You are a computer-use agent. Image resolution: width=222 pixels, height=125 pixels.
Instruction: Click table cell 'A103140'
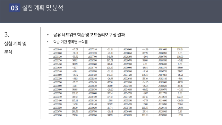[163, 79]
